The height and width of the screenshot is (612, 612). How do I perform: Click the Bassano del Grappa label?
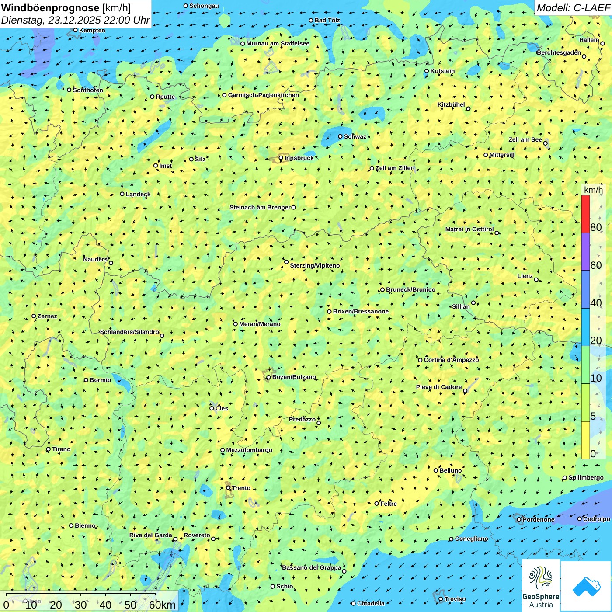(x=312, y=567)
